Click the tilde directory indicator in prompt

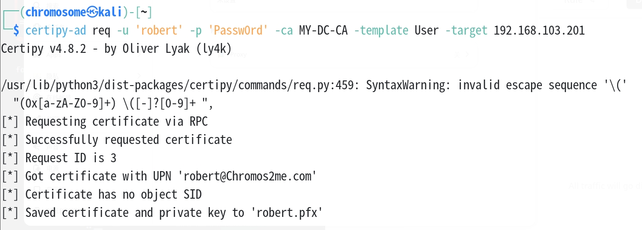(x=144, y=11)
